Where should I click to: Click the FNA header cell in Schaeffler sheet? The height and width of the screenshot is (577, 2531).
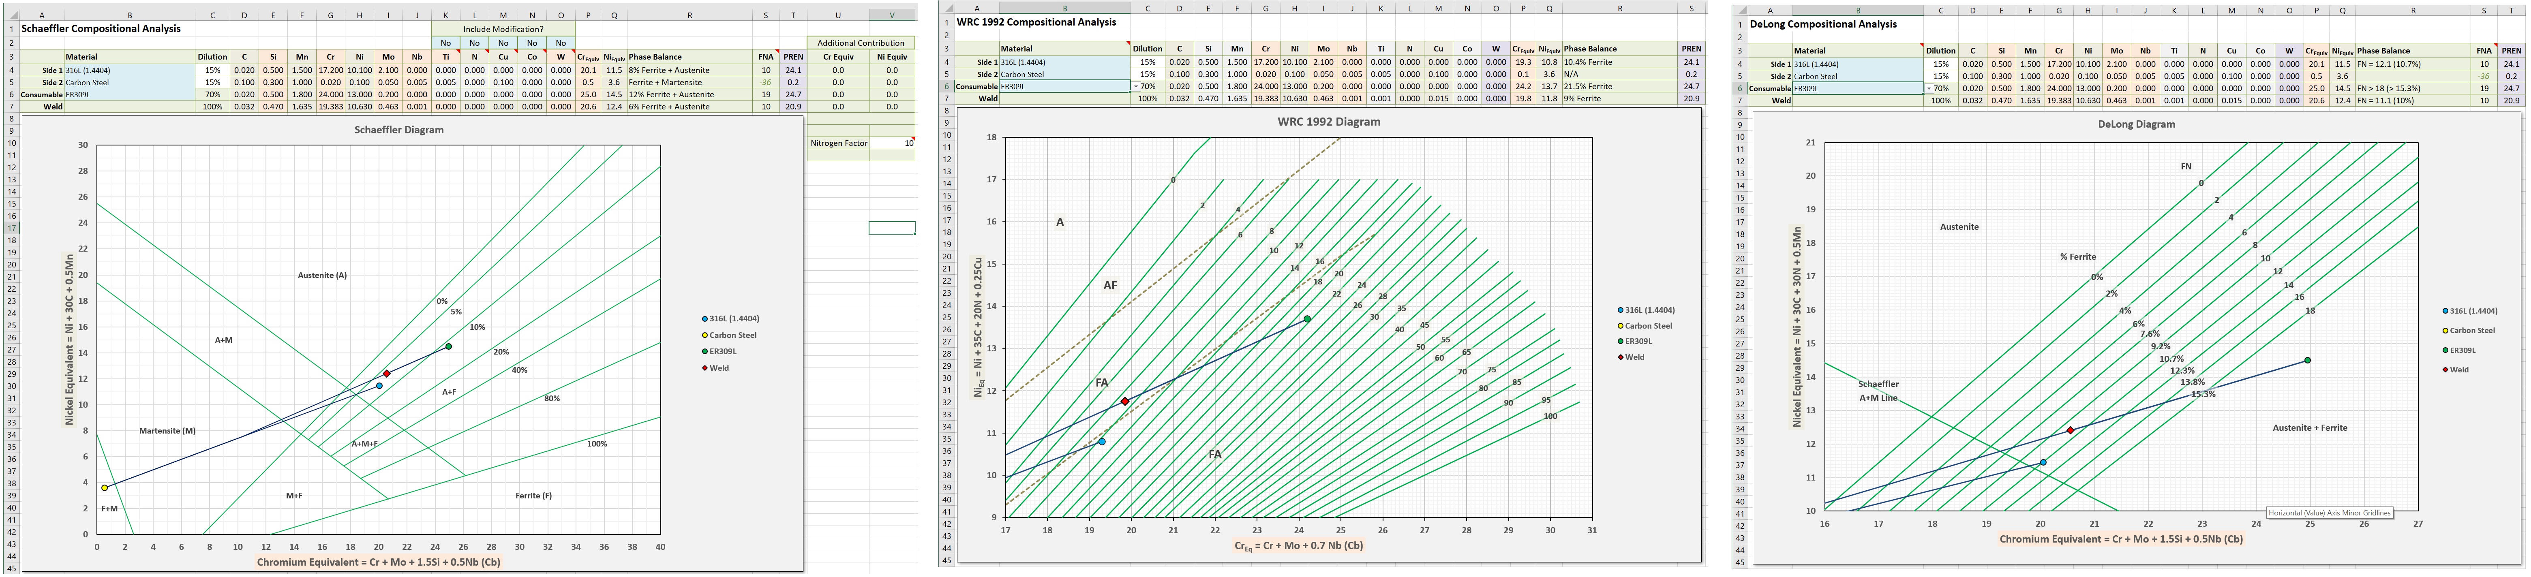pos(767,57)
